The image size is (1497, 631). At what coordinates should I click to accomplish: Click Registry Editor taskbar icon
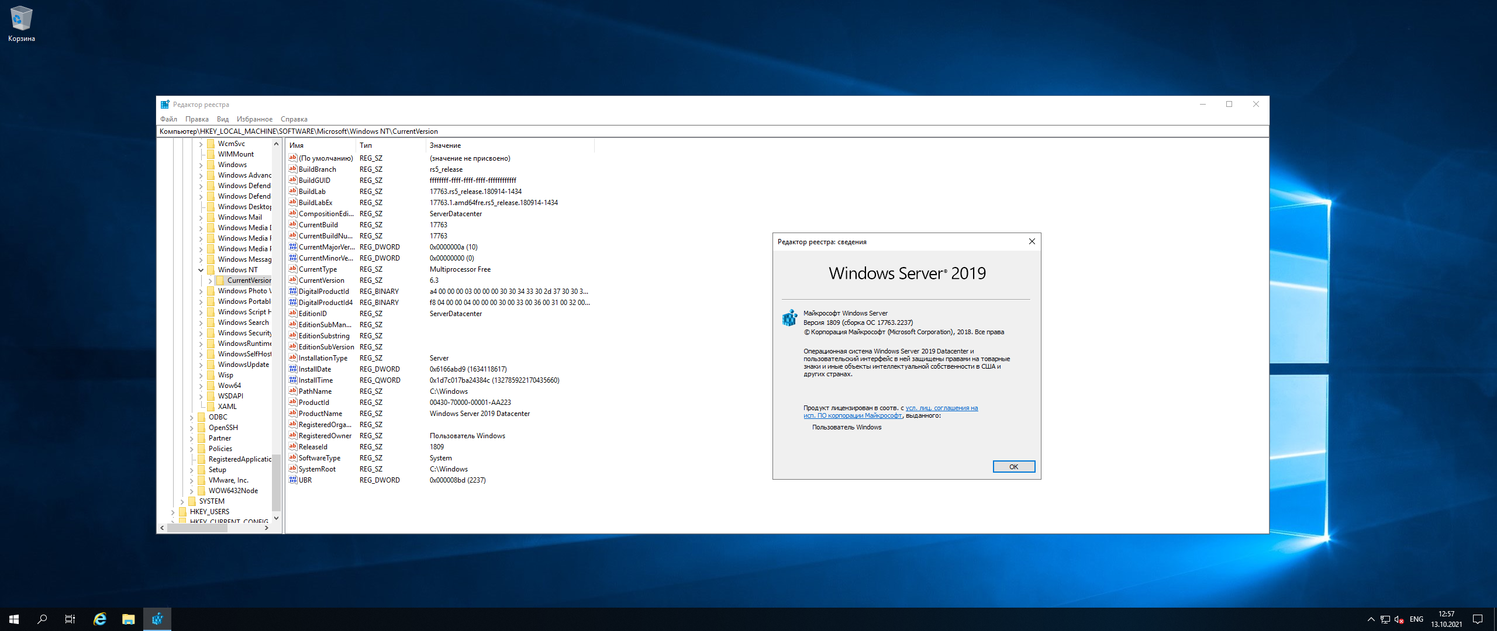pyautogui.click(x=157, y=619)
